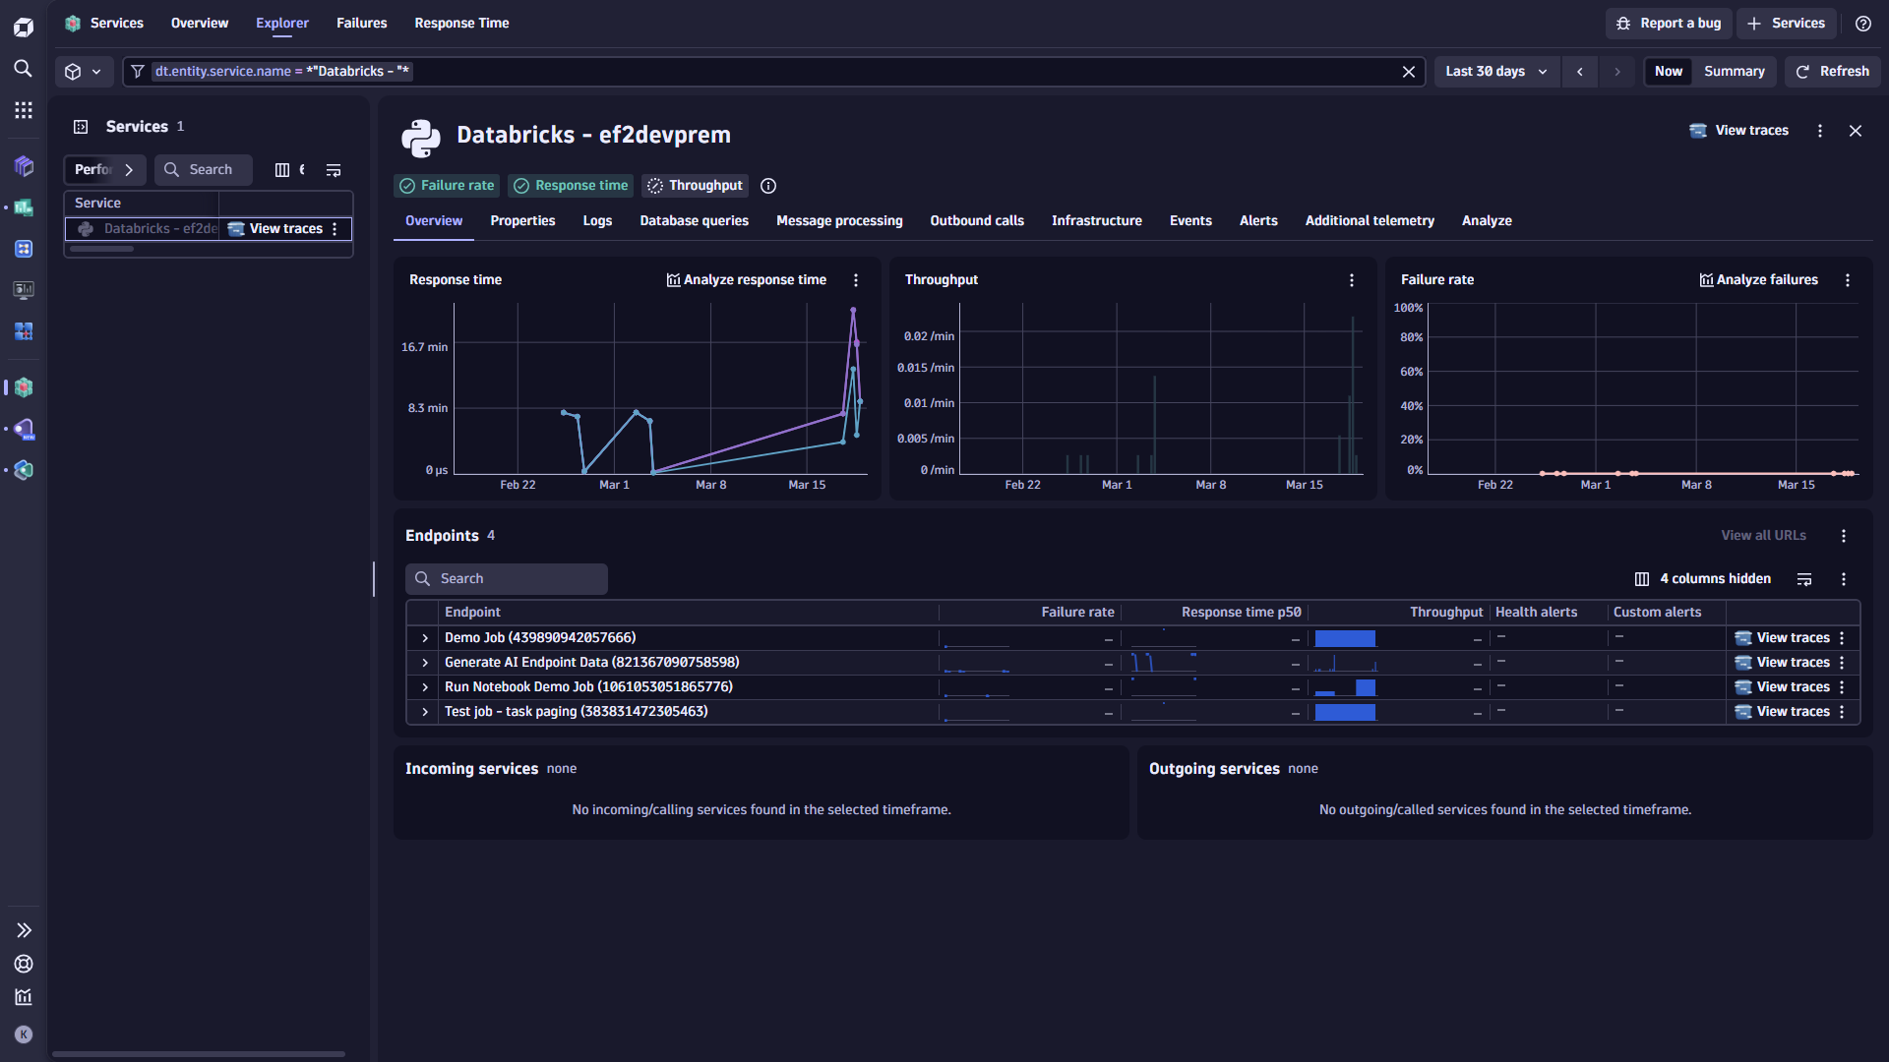This screenshot has width=1889, height=1062.
Task: Click the Analyze failures icon
Action: point(1708,279)
